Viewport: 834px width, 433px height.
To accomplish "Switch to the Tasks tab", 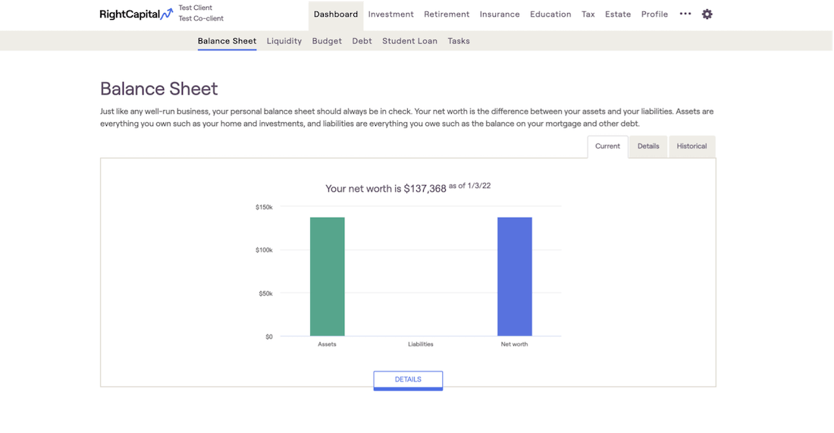I will (459, 41).
